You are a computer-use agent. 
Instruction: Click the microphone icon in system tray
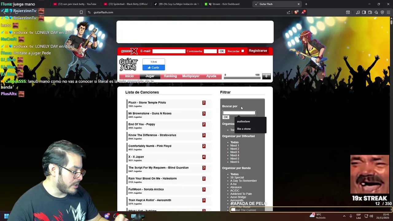pos(351,216)
